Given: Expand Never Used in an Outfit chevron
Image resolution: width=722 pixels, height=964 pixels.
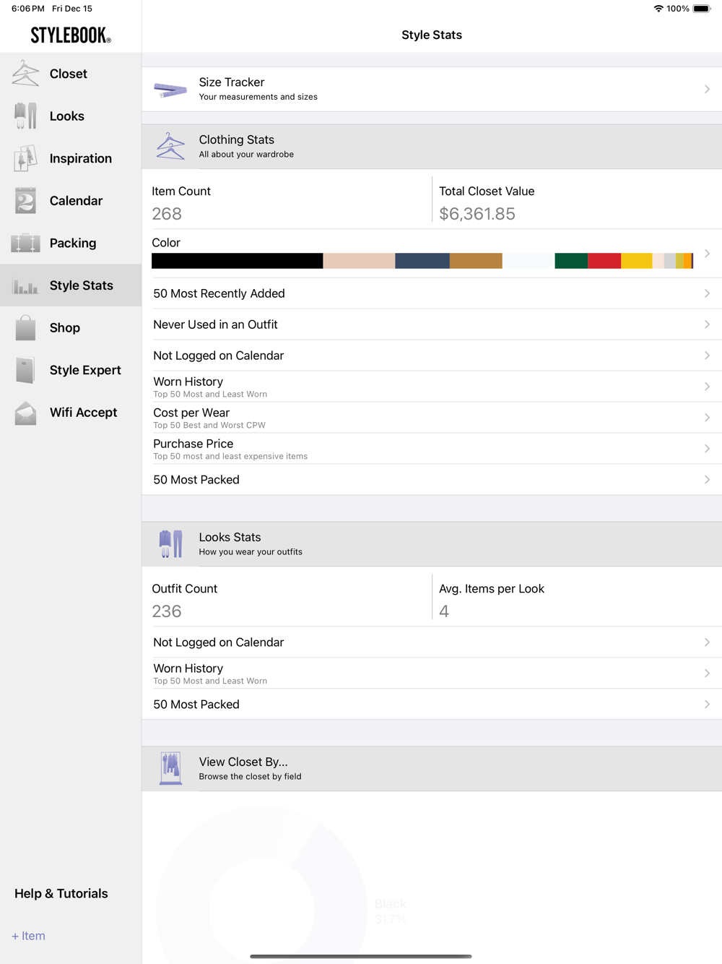Looking at the screenshot, I should pyautogui.click(x=707, y=324).
